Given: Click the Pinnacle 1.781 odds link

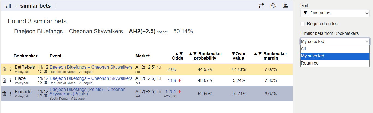Looking at the screenshot, I should [x=171, y=91].
